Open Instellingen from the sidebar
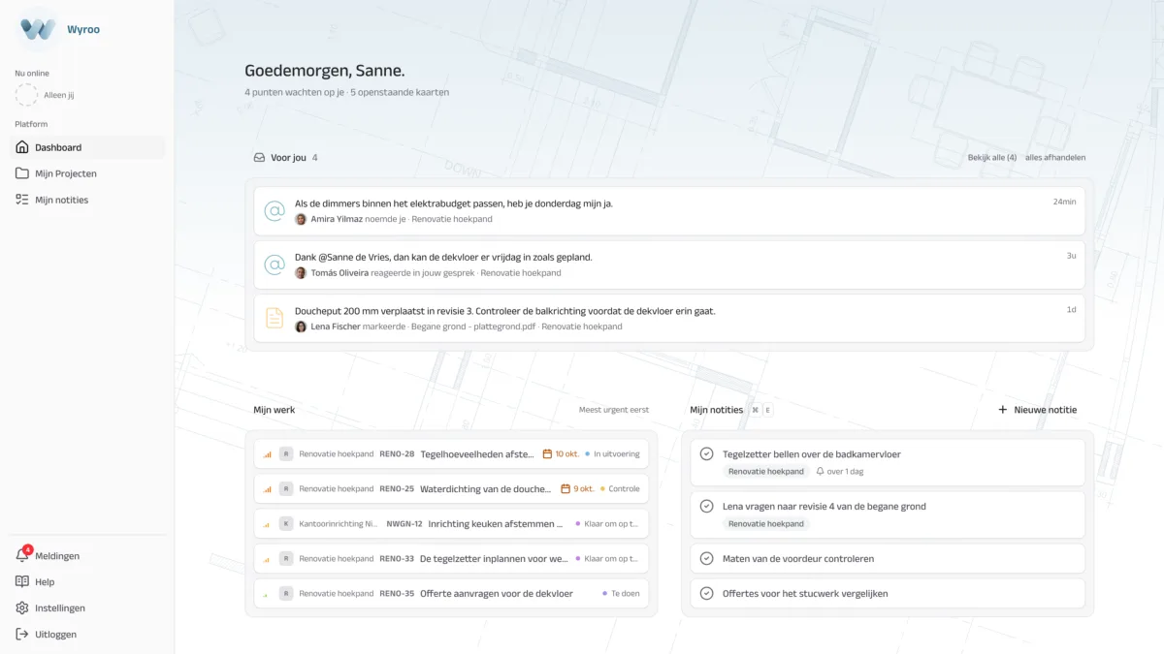The image size is (1164, 654). (x=87, y=608)
